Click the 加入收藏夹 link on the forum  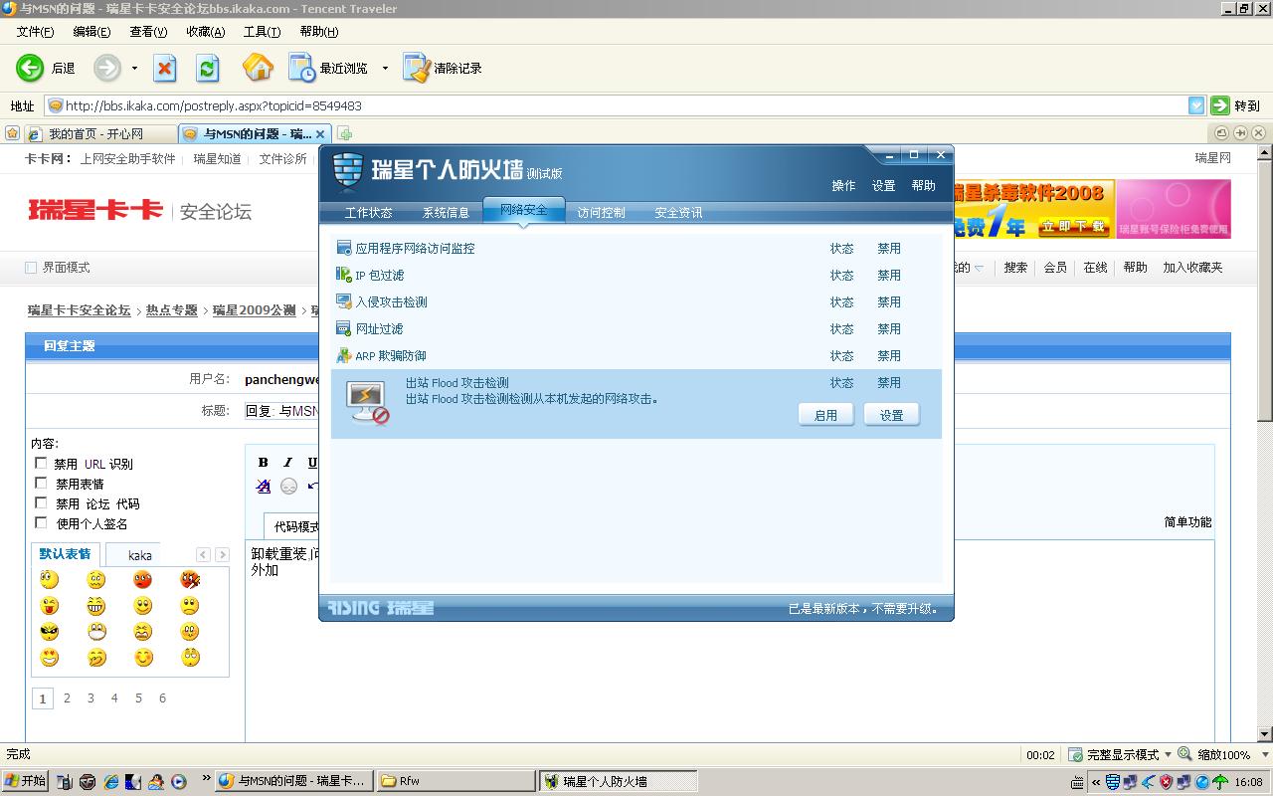tap(1192, 268)
